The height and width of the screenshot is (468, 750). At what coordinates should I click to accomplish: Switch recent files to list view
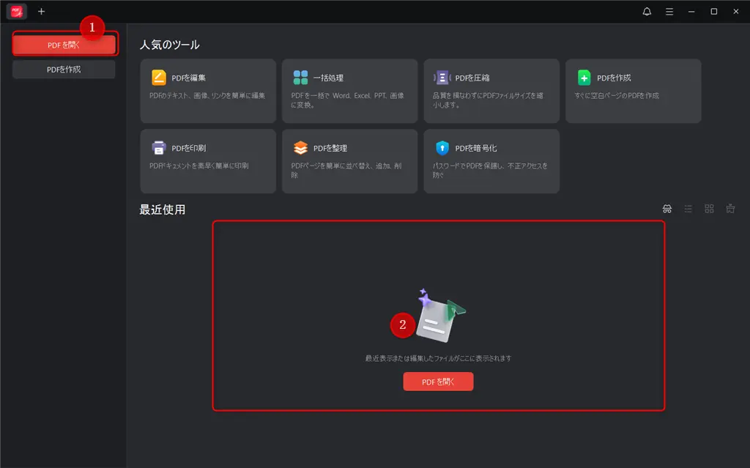(x=688, y=209)
